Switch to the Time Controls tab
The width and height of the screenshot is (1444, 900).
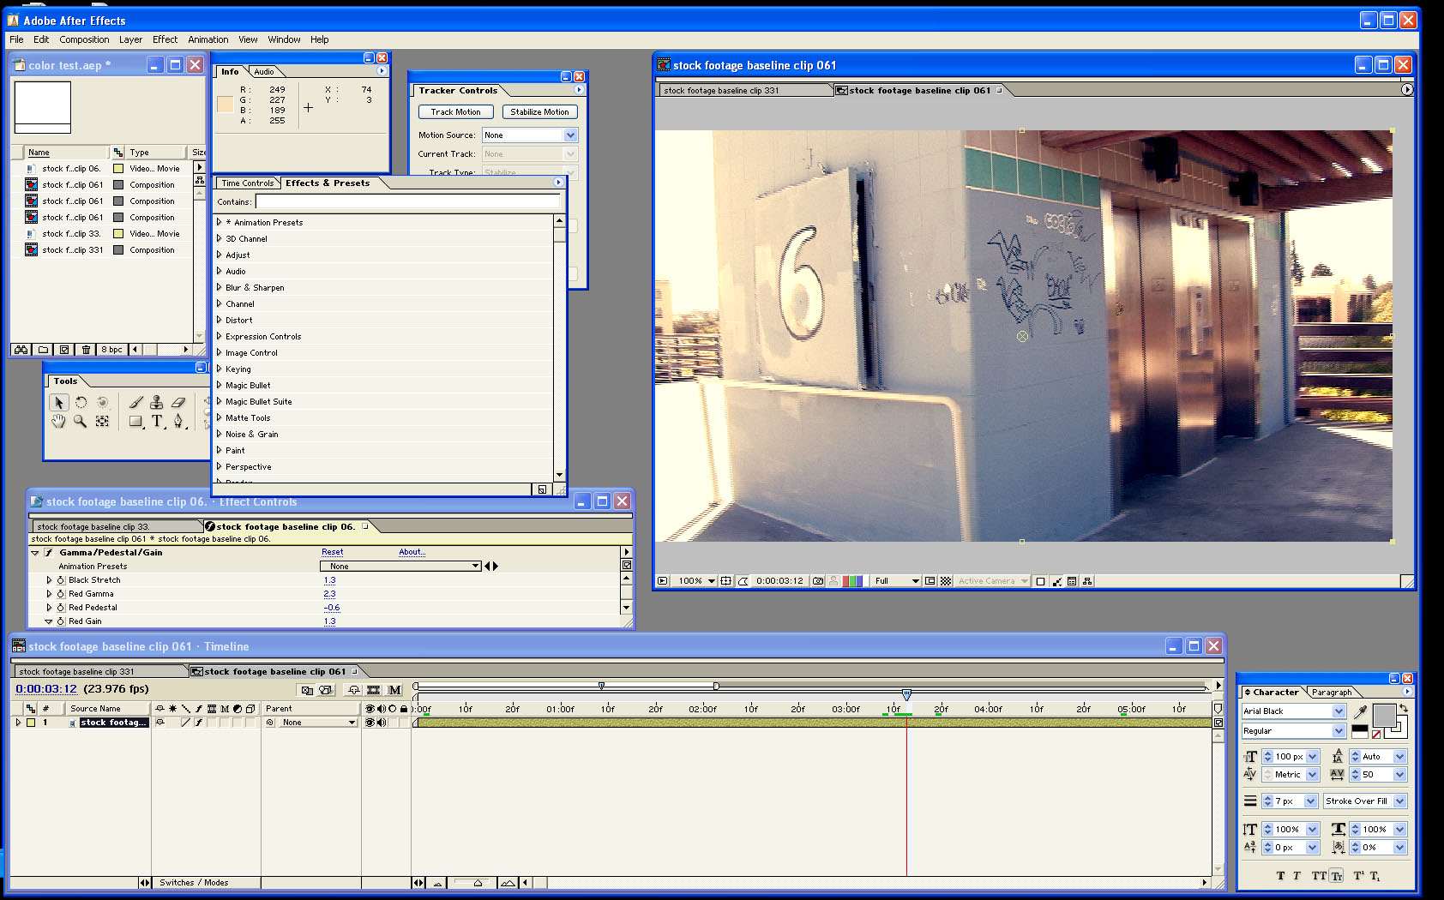[x=247, y=183]
